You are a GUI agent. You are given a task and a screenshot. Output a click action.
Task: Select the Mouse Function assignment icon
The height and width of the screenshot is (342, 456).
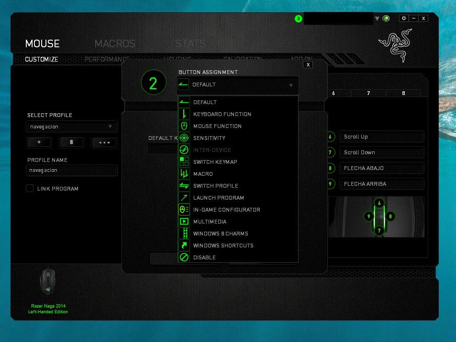point(184,126)
